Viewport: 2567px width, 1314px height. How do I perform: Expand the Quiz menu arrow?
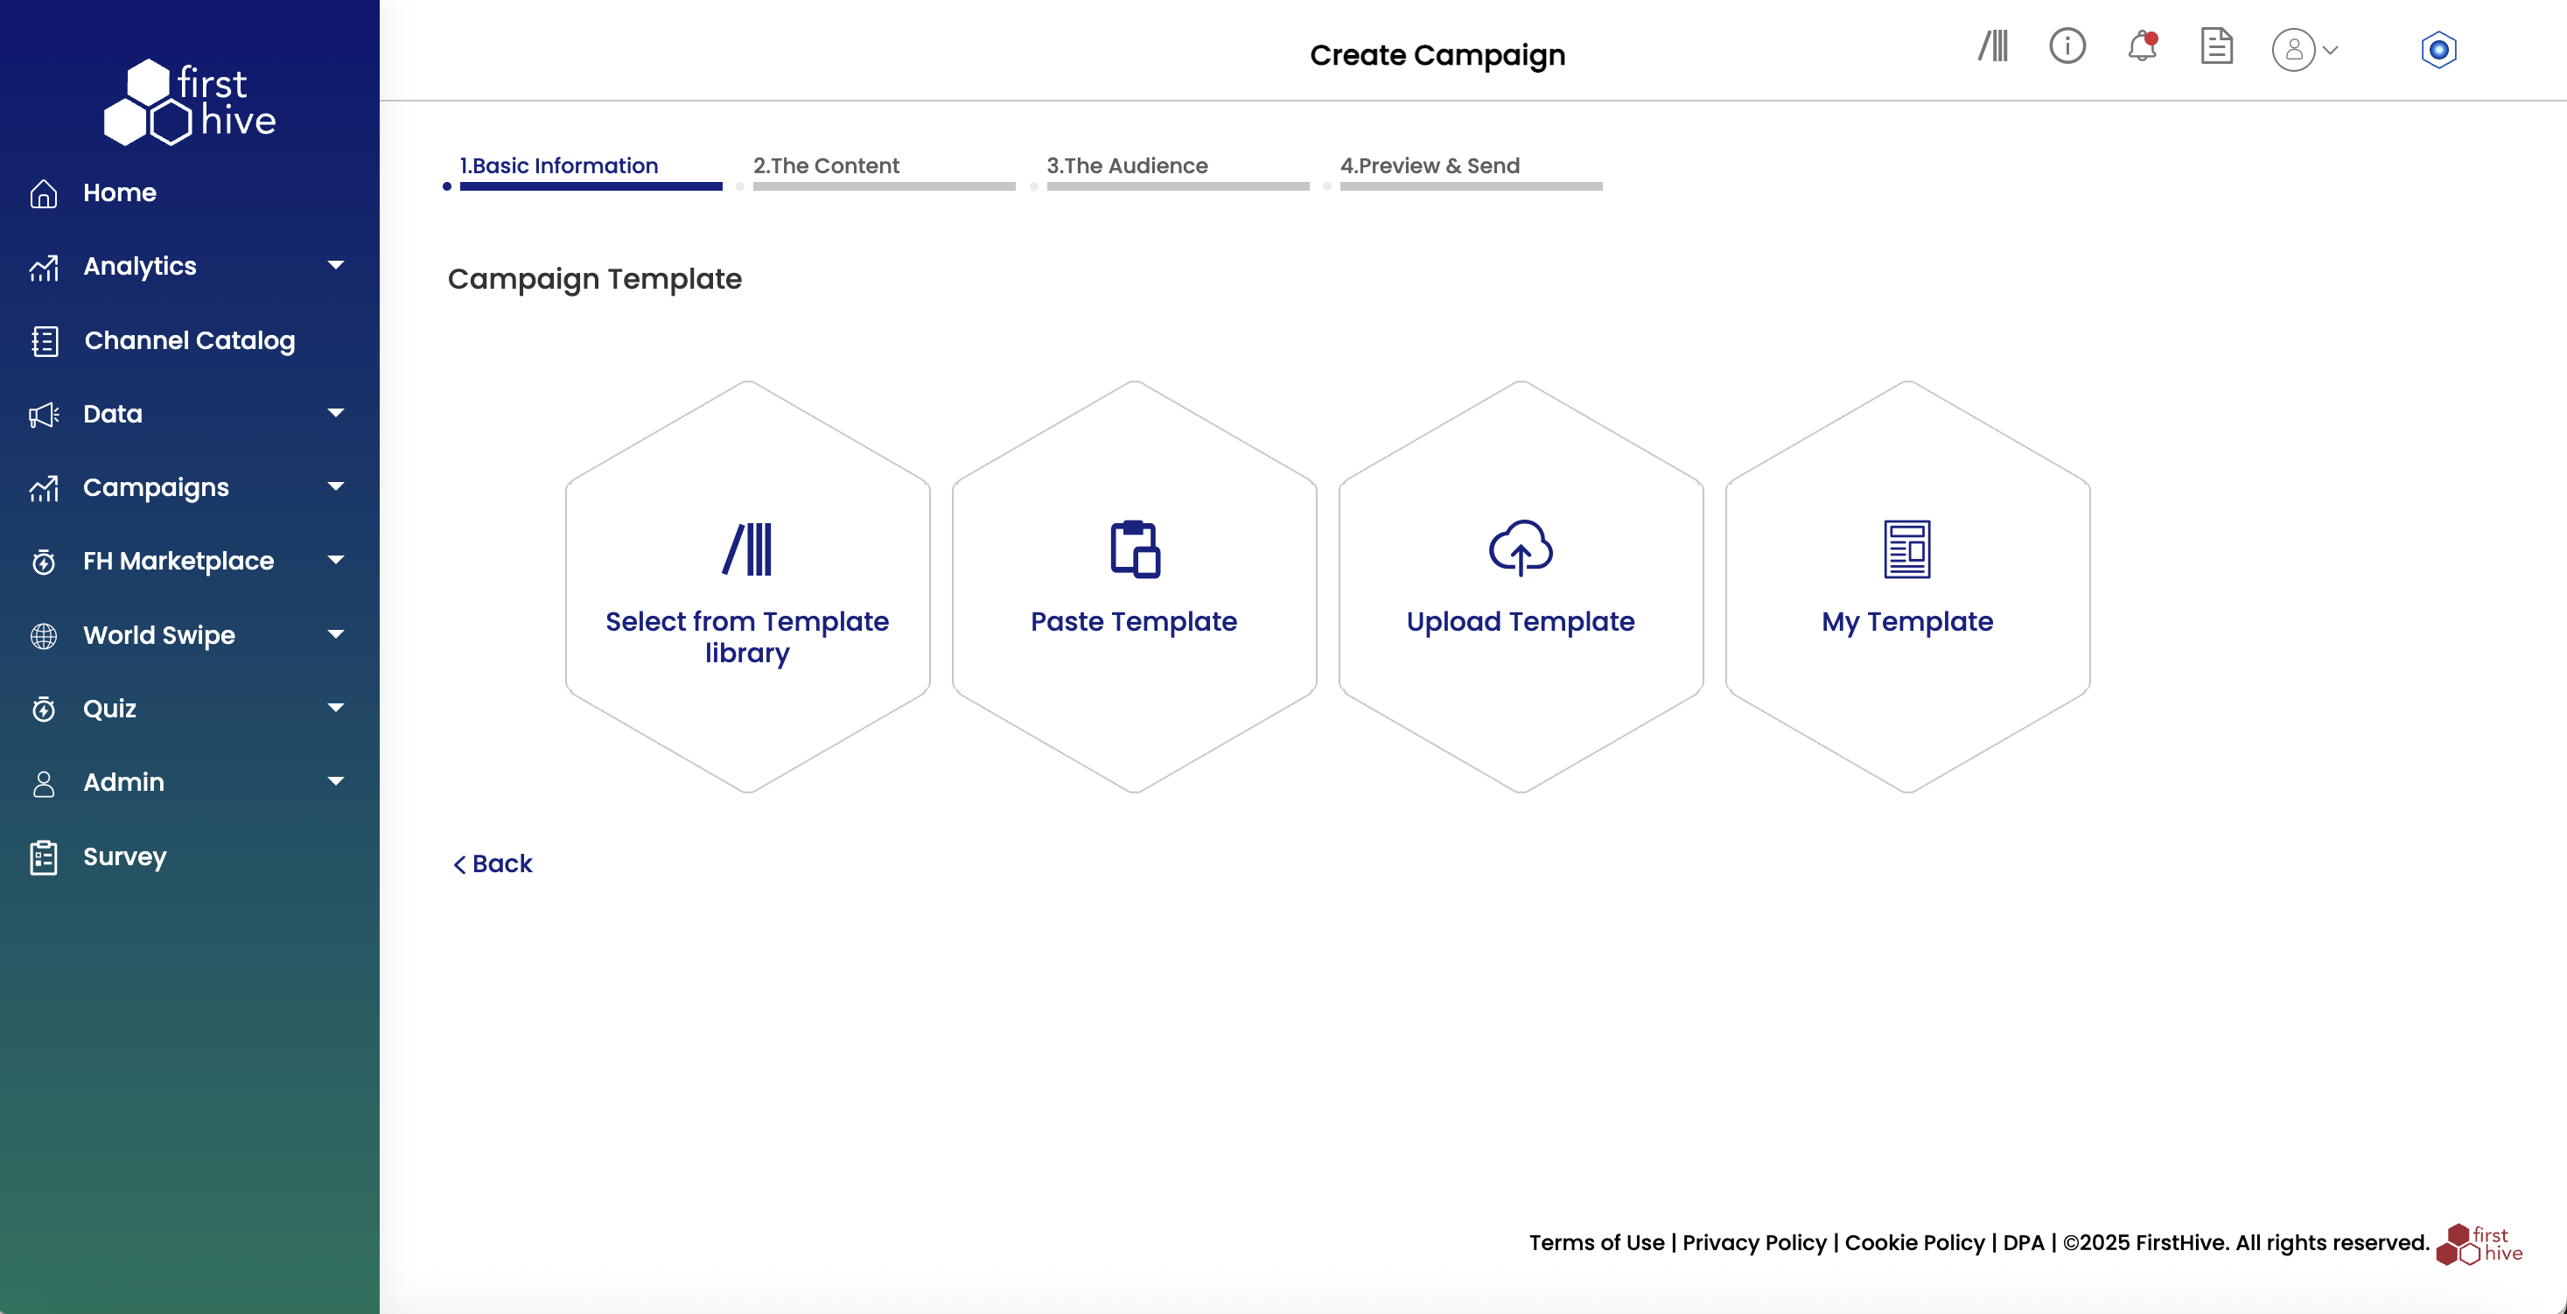336,708
